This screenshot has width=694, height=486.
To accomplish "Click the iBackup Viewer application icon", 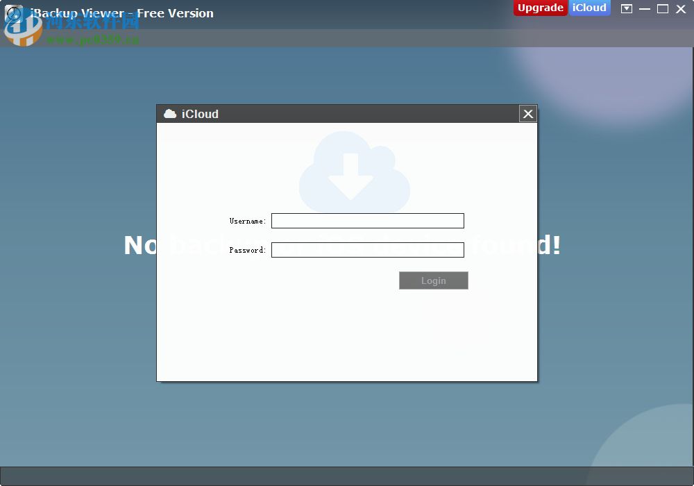I will tap(15, 12).
